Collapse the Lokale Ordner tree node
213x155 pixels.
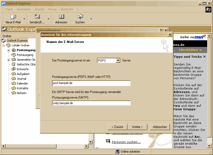(x=4, y=46)
